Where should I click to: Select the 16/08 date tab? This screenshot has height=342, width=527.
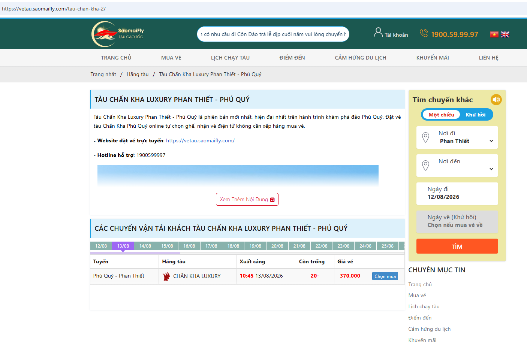(189, 246)
